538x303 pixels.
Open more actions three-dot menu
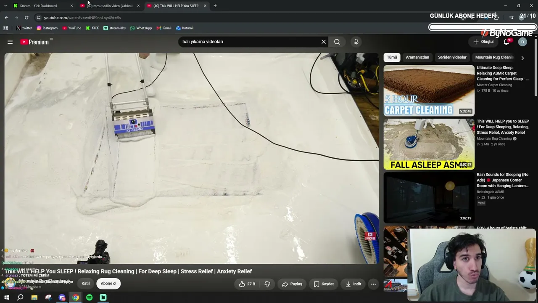point(373,284)
